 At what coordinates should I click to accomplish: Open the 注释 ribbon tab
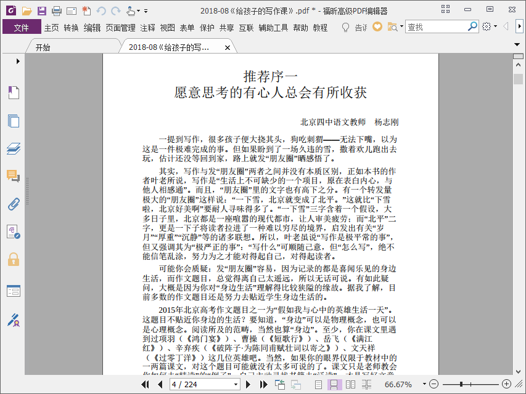click(x=147, y=28)
